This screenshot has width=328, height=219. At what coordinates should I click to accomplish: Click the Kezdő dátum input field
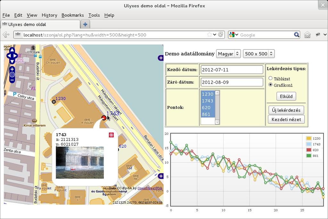tap(232, 70)
